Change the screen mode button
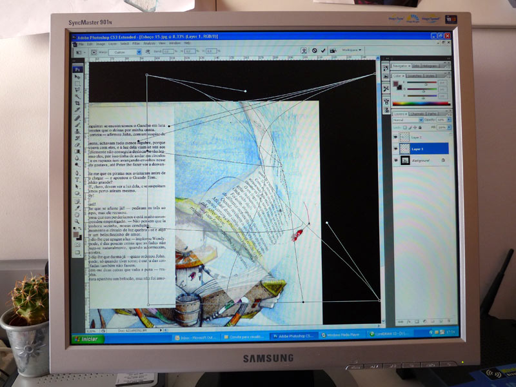This screenshot has width=516, height=387. click(x=77, y=252)
